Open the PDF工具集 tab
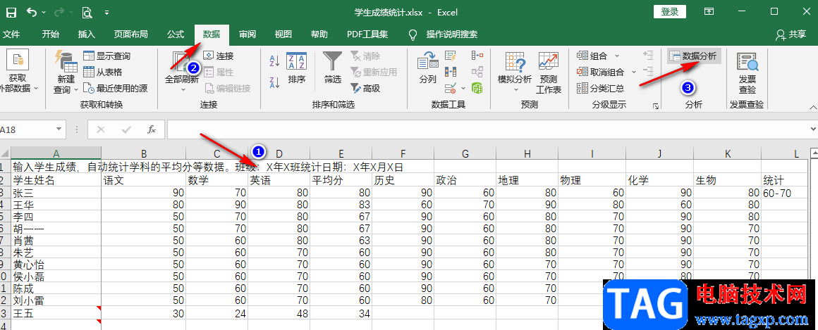Image resolution: width=818 pixels, height=330 pixels. click(367, 34)
